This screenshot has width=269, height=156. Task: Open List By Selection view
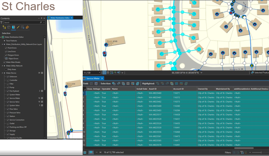click(x=13, y=27)
